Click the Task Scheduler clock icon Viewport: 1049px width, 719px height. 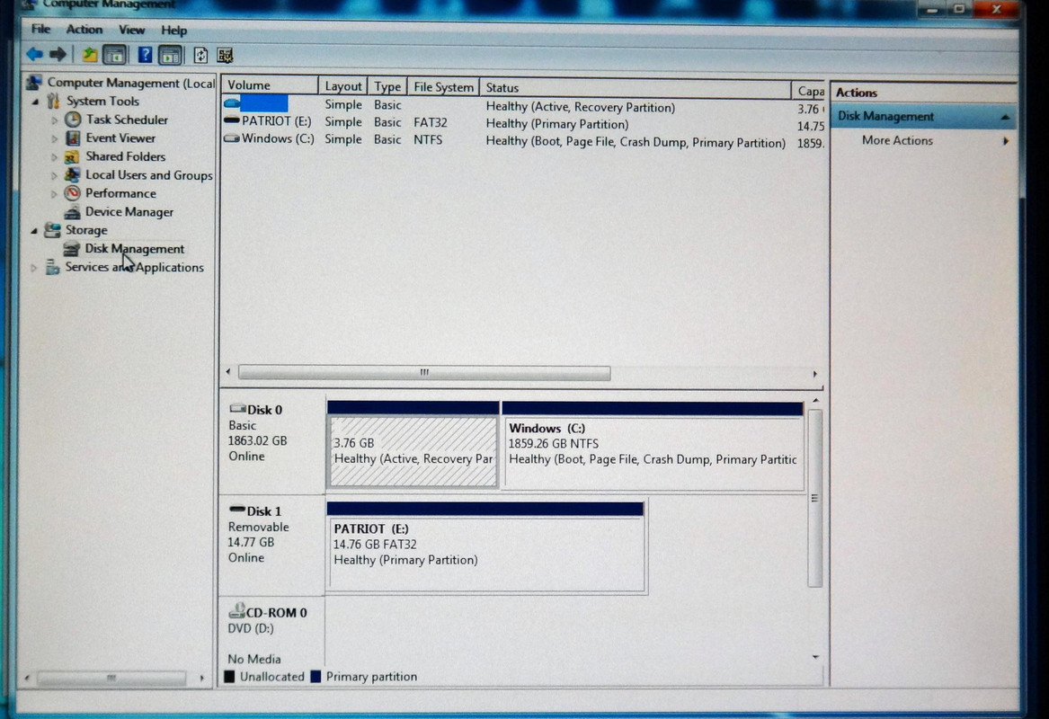pyautogui.click(x=72, y=120)
